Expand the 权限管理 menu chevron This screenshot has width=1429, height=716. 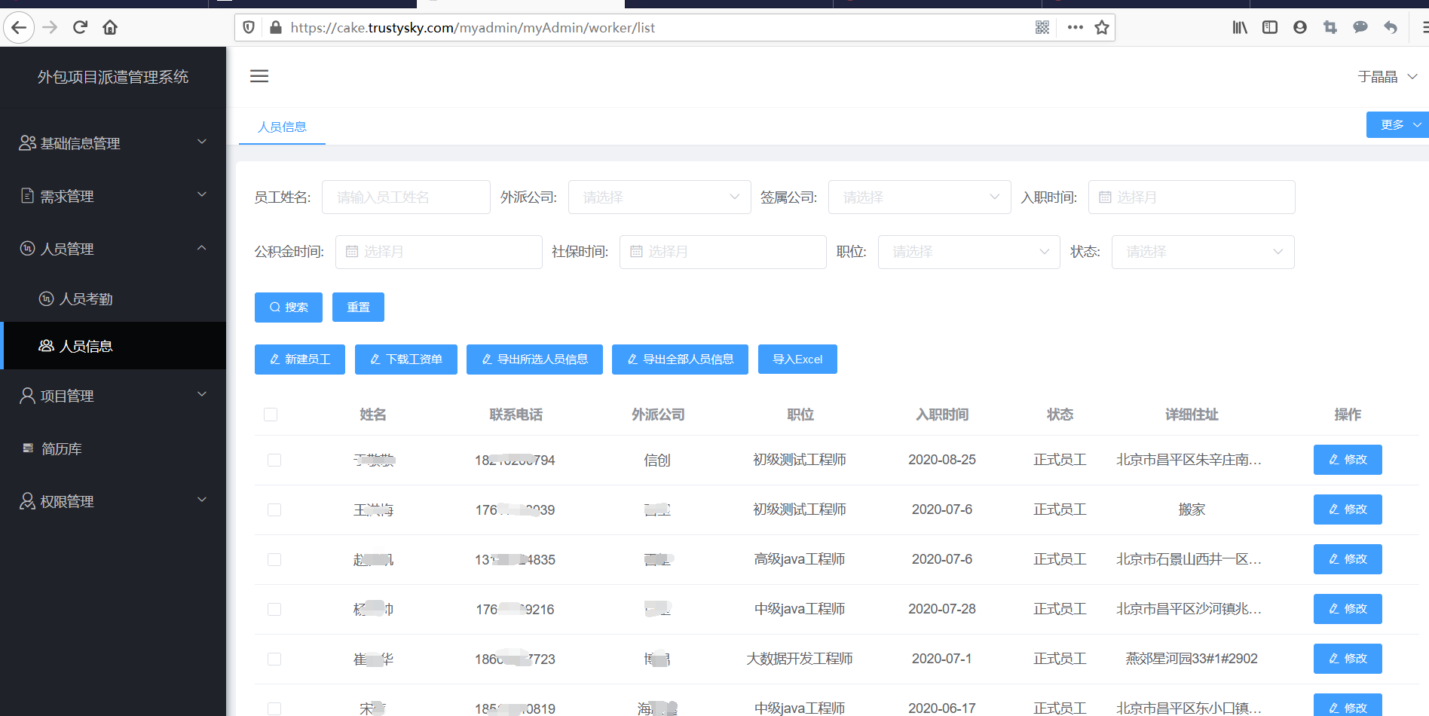(x=202, y=500)
